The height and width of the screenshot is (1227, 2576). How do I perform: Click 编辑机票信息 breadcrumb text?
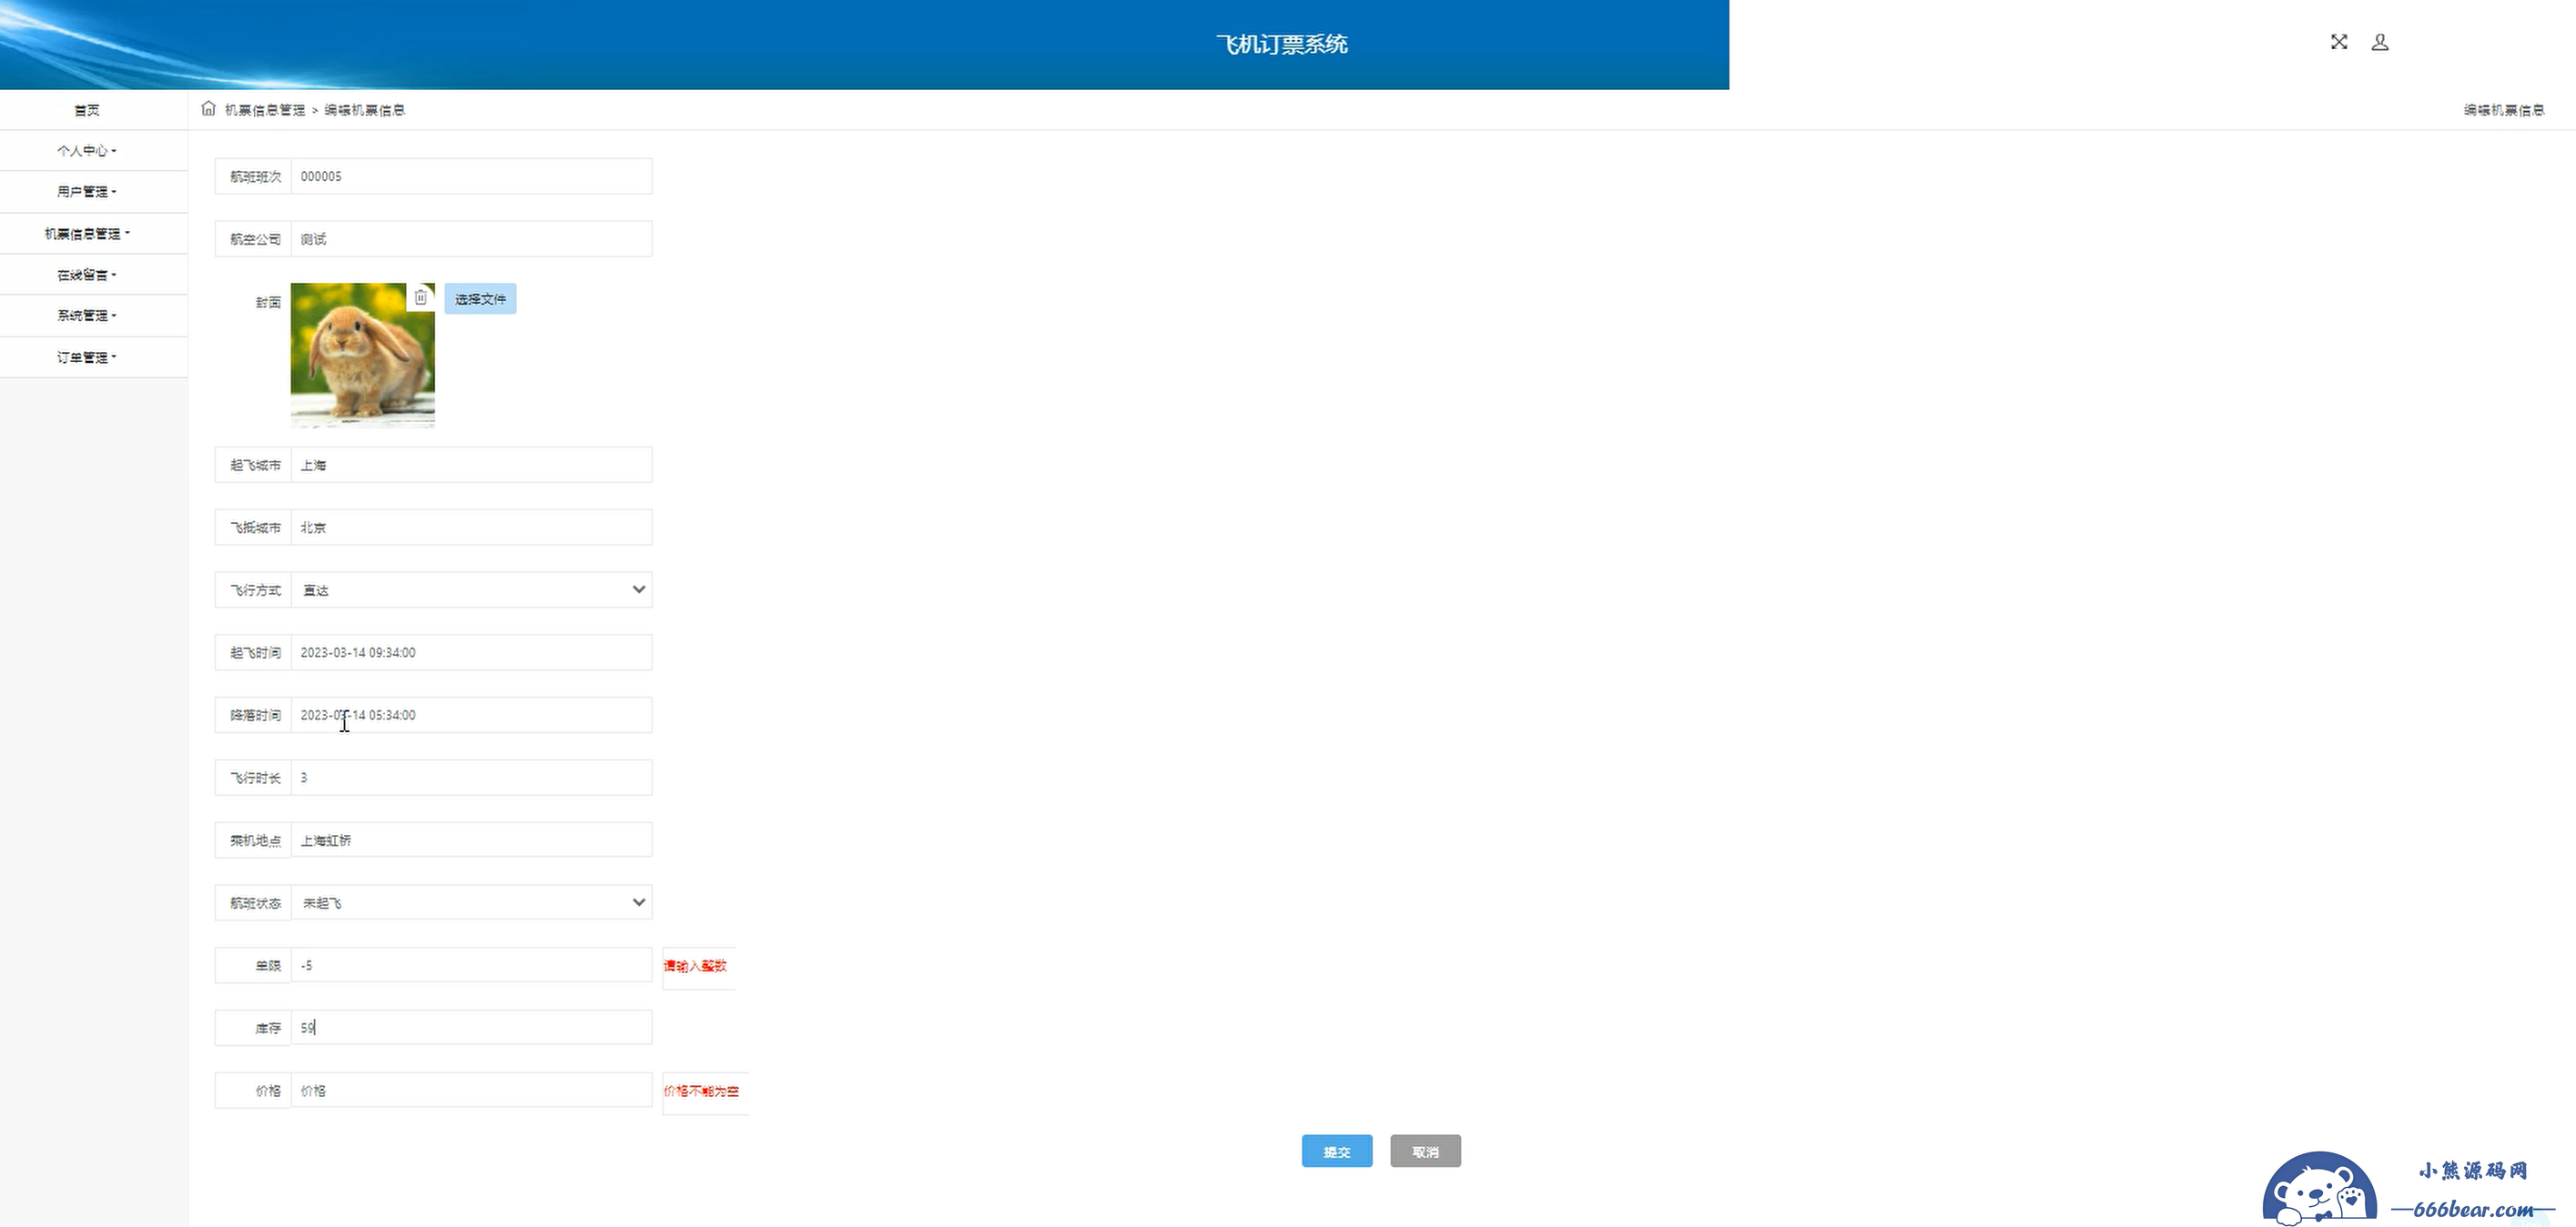(365, 110)
